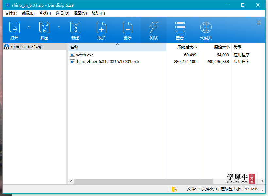
Task: Click the status bar file count text
Action: 222,189
